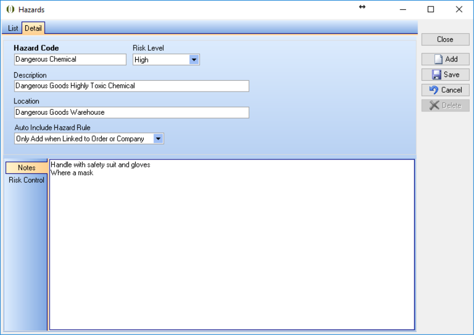
Task: Select the Detail tab
Action: point(33,28)
